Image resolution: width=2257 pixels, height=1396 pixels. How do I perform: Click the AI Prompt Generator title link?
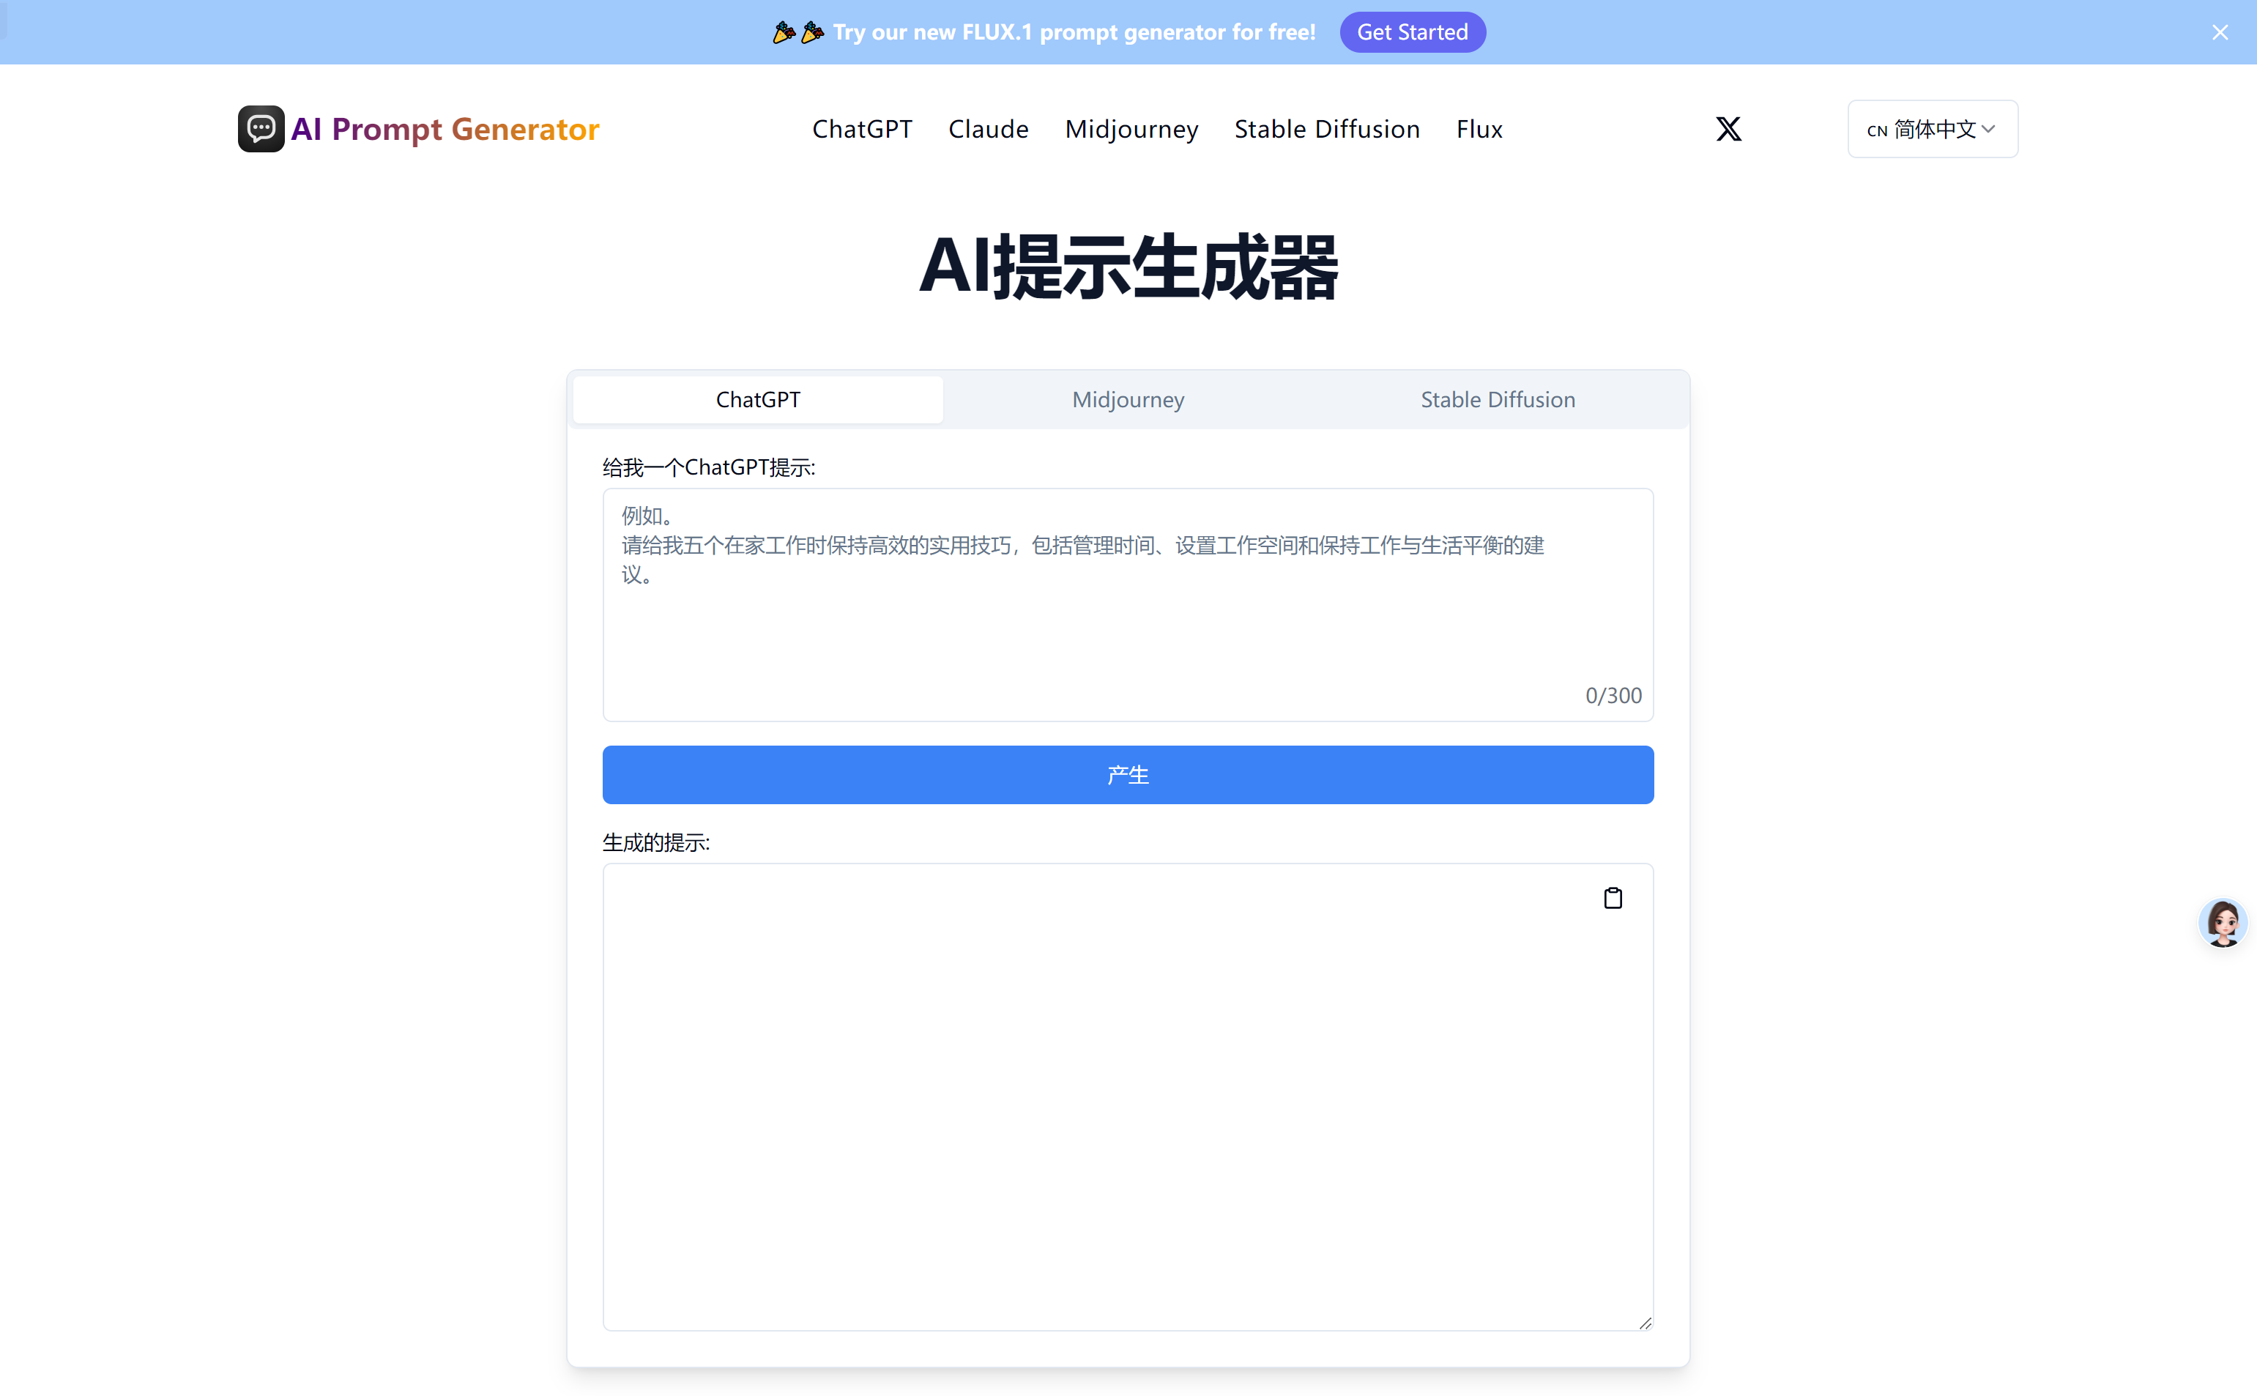click(x=445, y=129)
